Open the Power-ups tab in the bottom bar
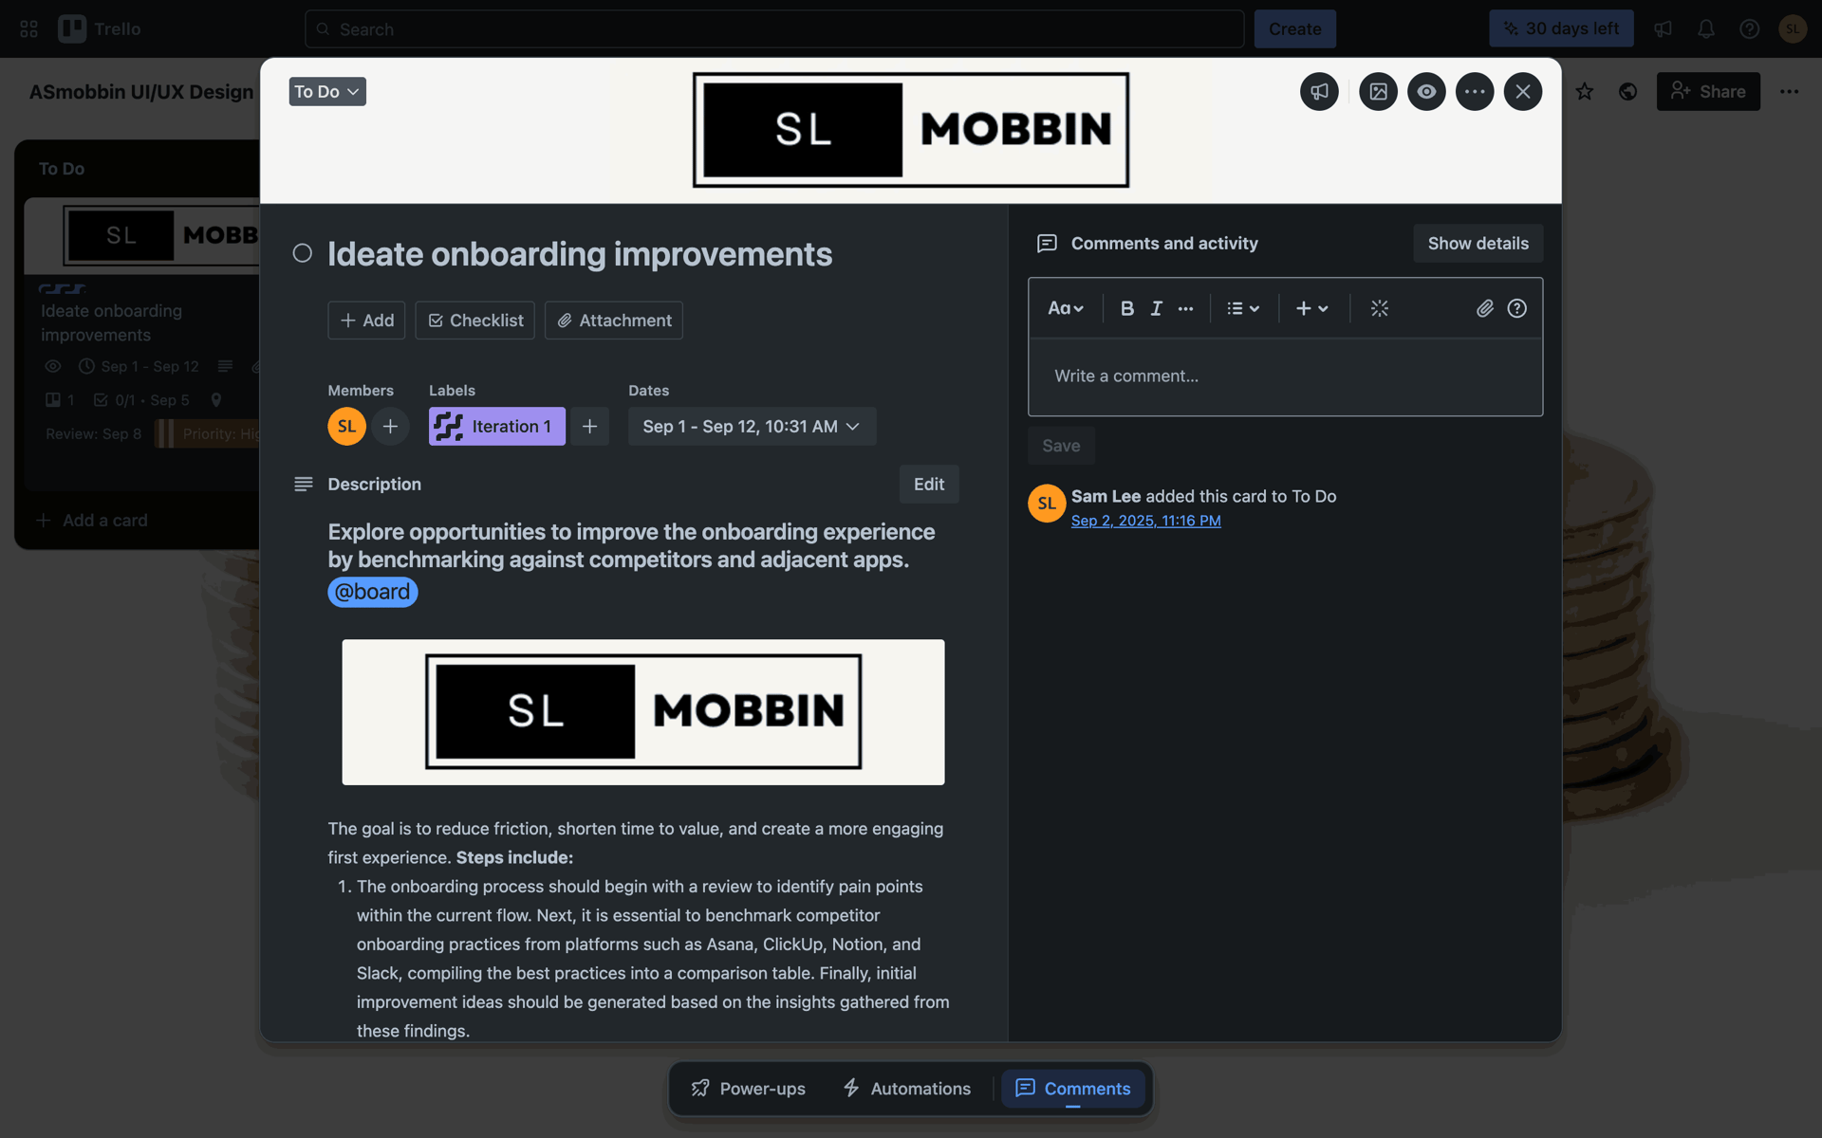The width and height of the screenshot is (1822, 1138). 749,1089
